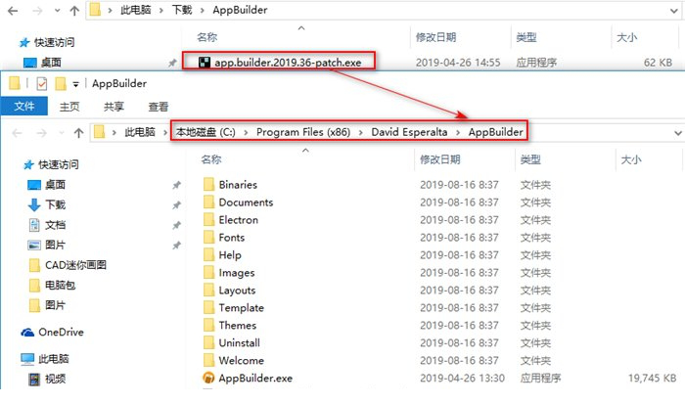This screenshot has height=404, width=685.
Task: Open CAD迷你画图 folder in sidebar
Action: (75, 265)
